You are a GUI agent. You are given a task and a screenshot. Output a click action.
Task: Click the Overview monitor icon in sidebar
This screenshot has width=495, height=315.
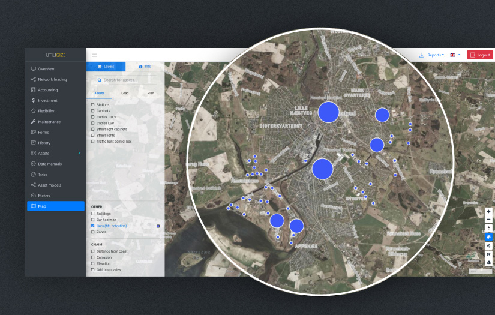[33, 68]
